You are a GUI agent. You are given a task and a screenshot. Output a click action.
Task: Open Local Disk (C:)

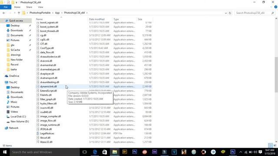point(18,117)
